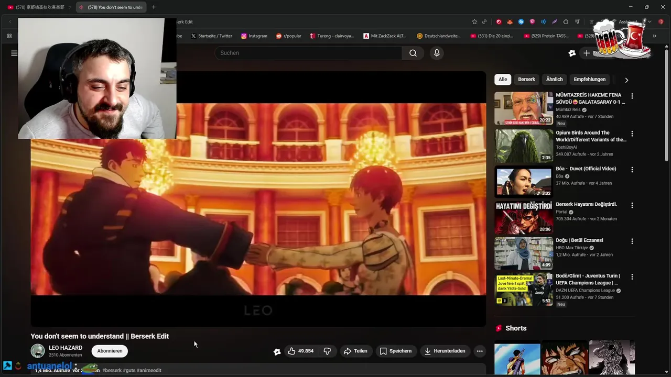This screenshot has width=671, height=377.
Task: Open the purple feather extension icon
Action: (x=554, y=21)
